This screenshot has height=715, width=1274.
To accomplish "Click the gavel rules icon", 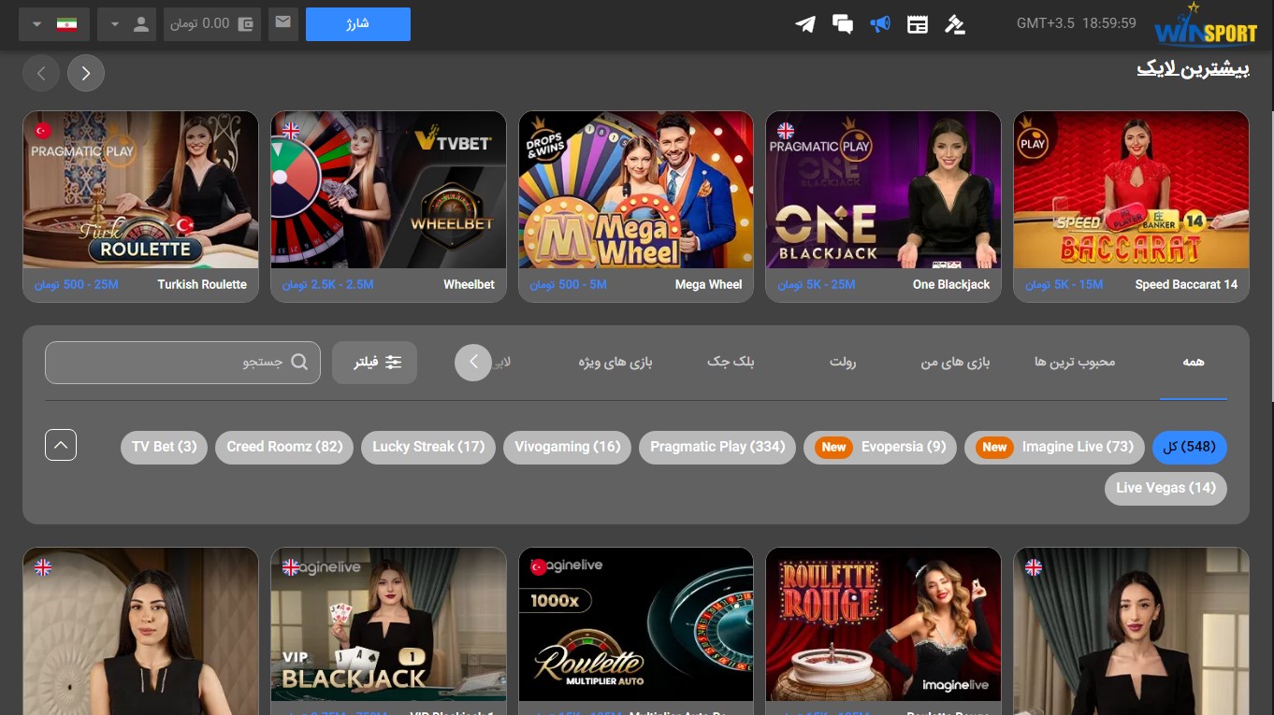I will (955, 24).
